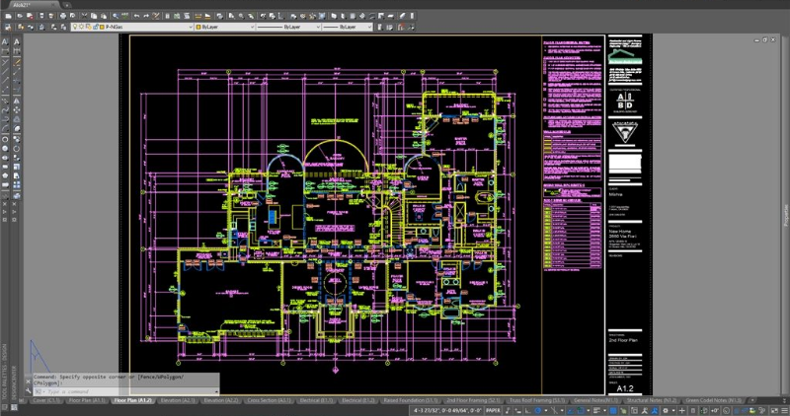Select the Array tool on the left toolbar
The width and height of the screenshot is (790, 416).
tap(17, 184)
